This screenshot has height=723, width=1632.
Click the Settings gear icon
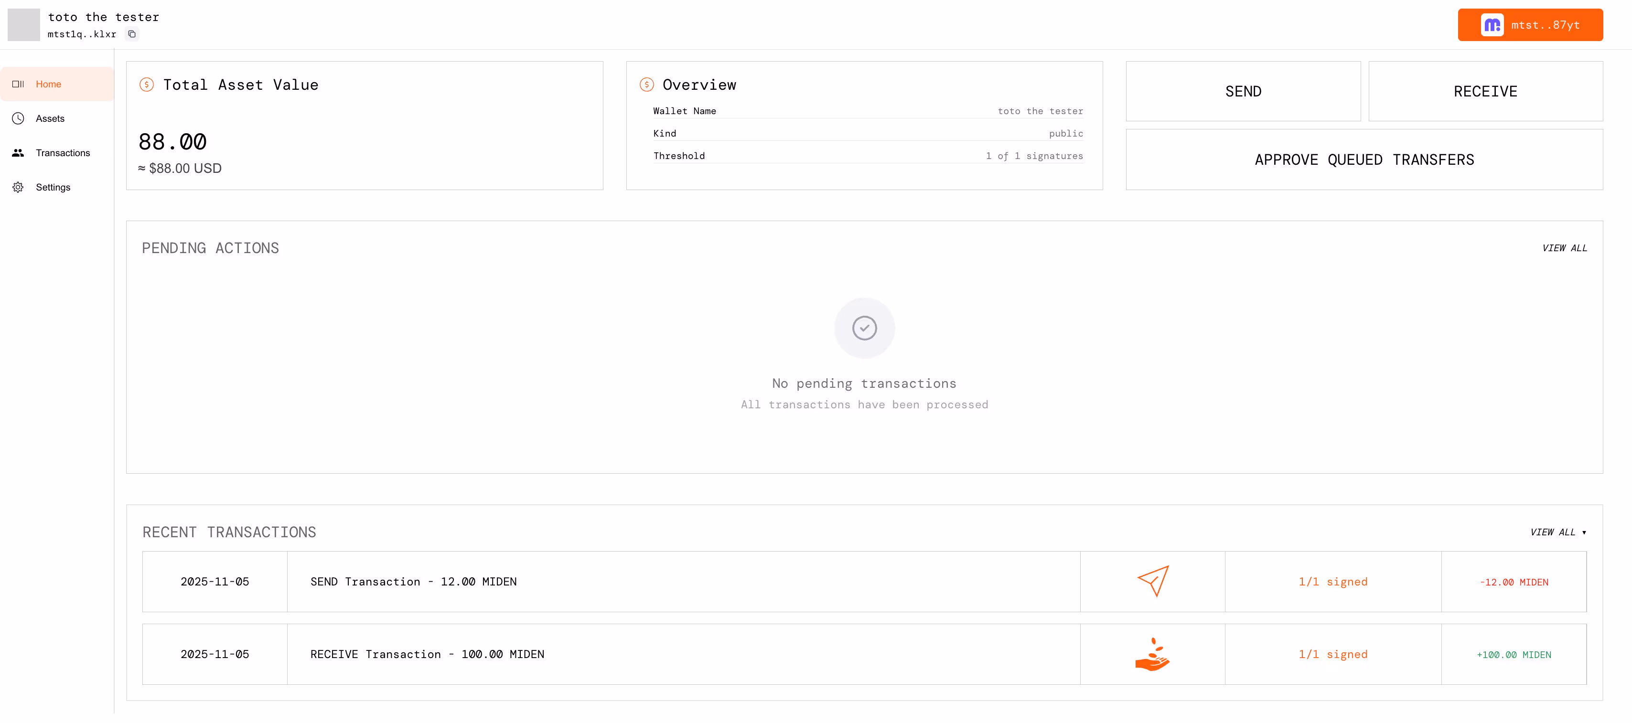pos(18,187)
